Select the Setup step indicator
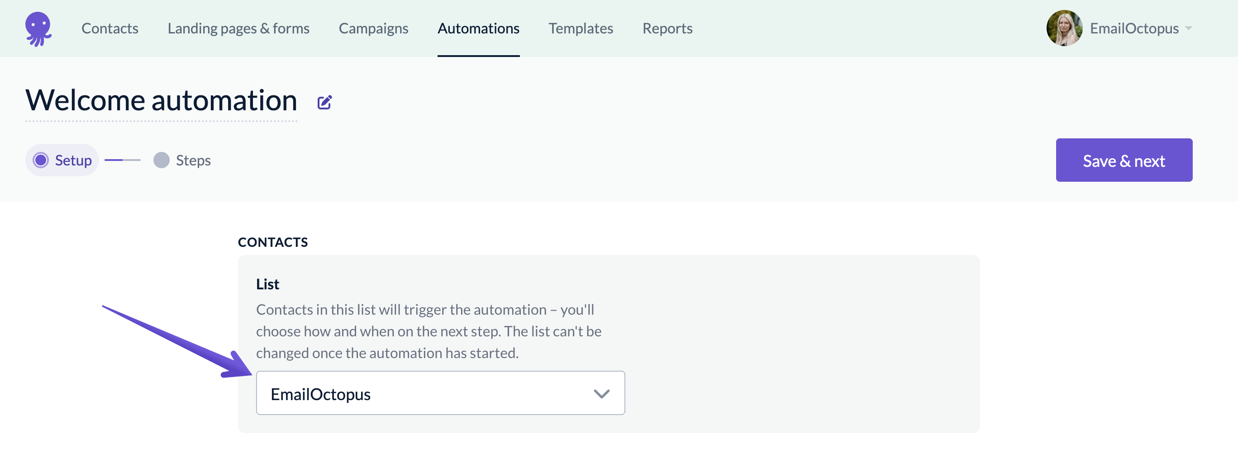Image resolution: width=1238 pixels, height=472 pixels. coord(62,160)
